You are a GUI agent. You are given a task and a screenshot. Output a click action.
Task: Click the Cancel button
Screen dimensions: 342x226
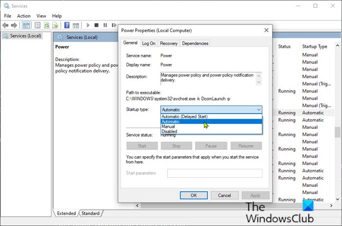(x=224, y=195)
